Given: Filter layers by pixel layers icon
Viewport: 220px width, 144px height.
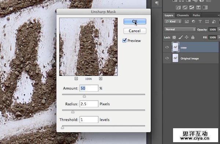Looking at the screenshot, I should [187, 22].
